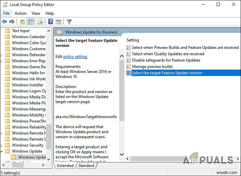This screenshot has height=176, width=241.
Task: Click the Filter funnel toolbar icon
Action: coord(69,22)
